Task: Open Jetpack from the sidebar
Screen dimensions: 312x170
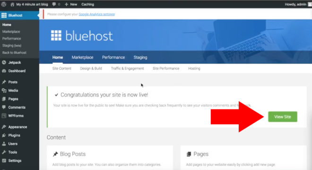Action: pyautogui.click(x=15, y=62)
